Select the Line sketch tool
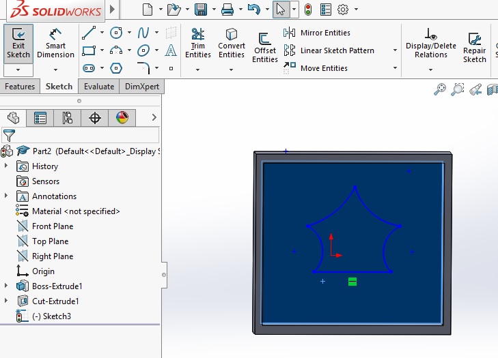This screenshot has height=358, width=498. tap(89, 33)
